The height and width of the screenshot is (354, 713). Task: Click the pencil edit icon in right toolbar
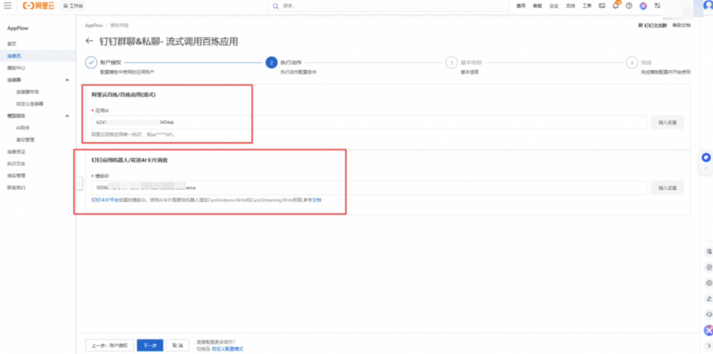pos(709,298)
